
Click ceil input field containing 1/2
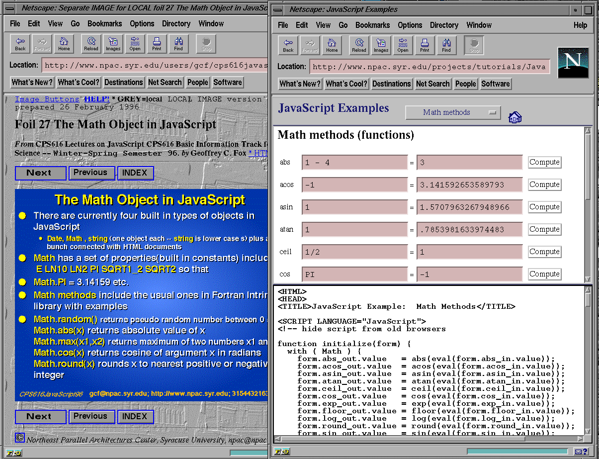tap(355, 252)
